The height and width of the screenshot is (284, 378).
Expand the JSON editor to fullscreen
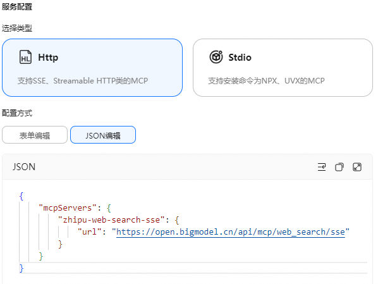357,167
